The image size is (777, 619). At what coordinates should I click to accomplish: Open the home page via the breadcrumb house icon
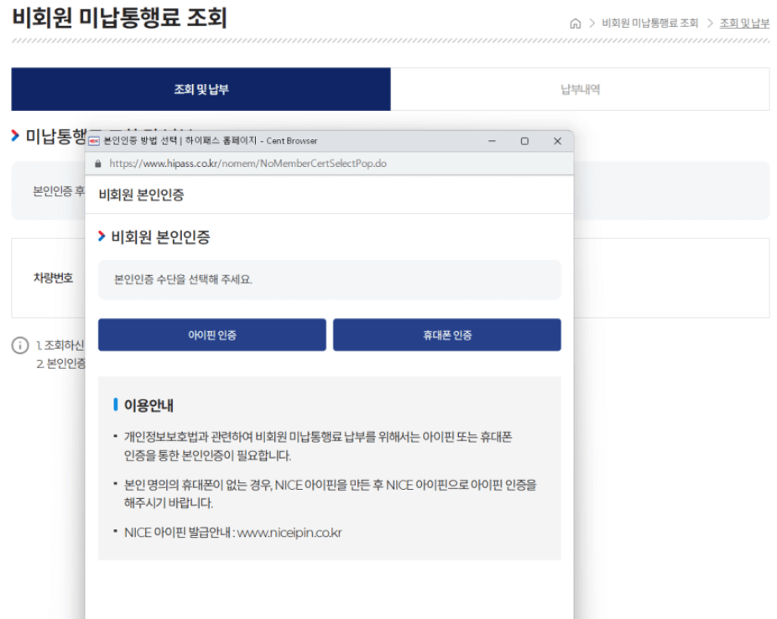tap(576, 23)
